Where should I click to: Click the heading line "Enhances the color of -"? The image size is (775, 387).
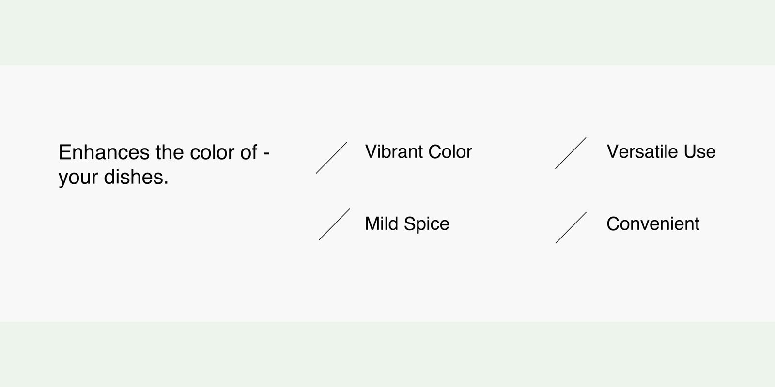click(x=164, y=152)
